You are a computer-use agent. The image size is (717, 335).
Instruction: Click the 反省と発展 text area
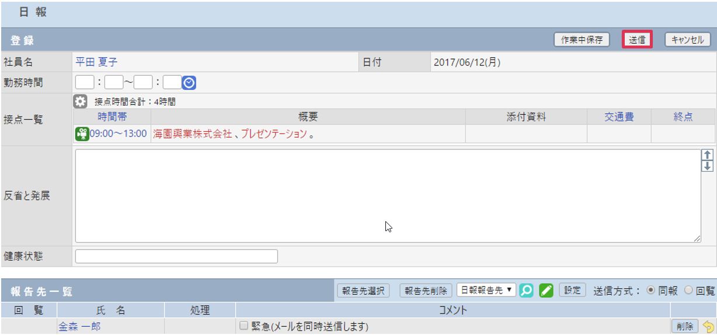pos(385,196)
